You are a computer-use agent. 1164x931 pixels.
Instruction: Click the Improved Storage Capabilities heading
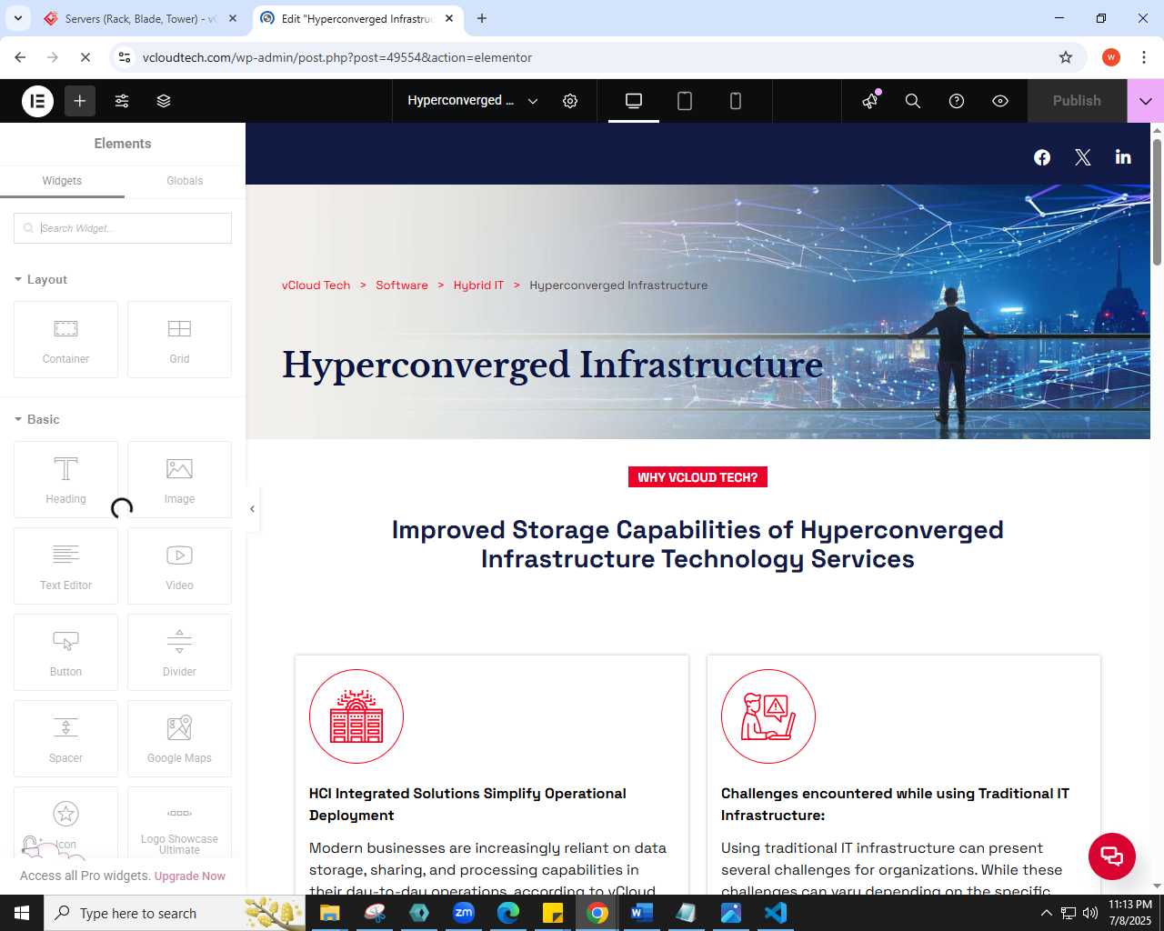(697, 544)
